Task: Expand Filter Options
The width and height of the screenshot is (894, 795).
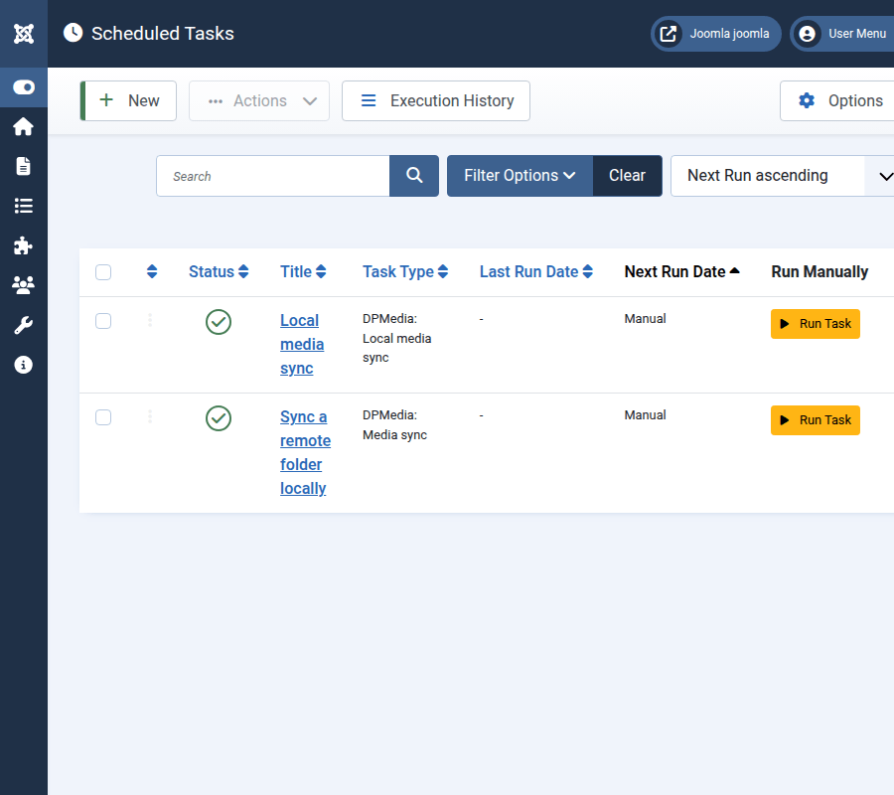Action: coord(520,176)
